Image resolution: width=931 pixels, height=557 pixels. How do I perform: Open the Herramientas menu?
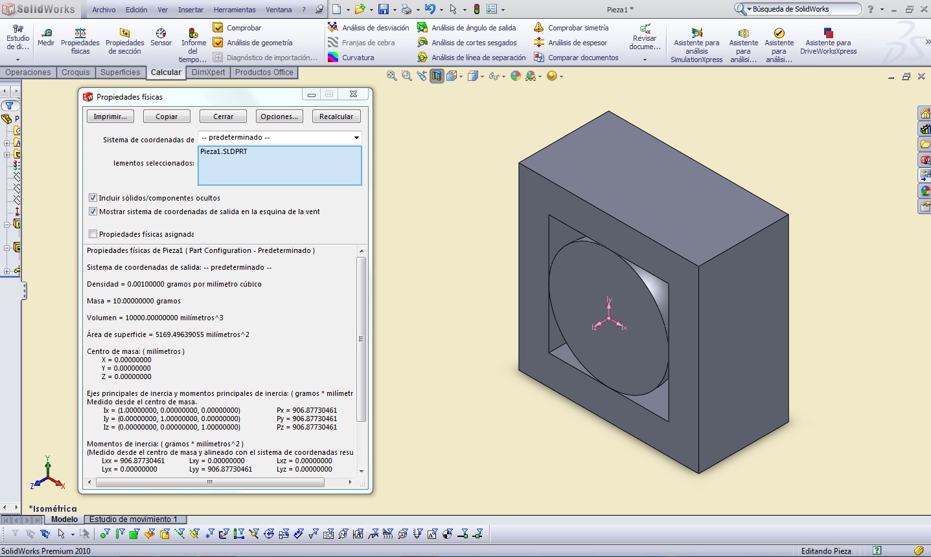pos(235,10)
